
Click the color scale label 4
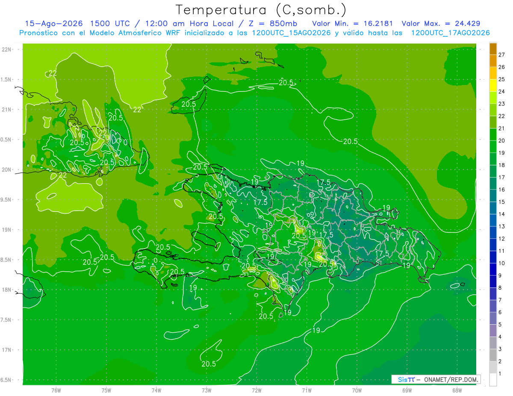[500, 336]
